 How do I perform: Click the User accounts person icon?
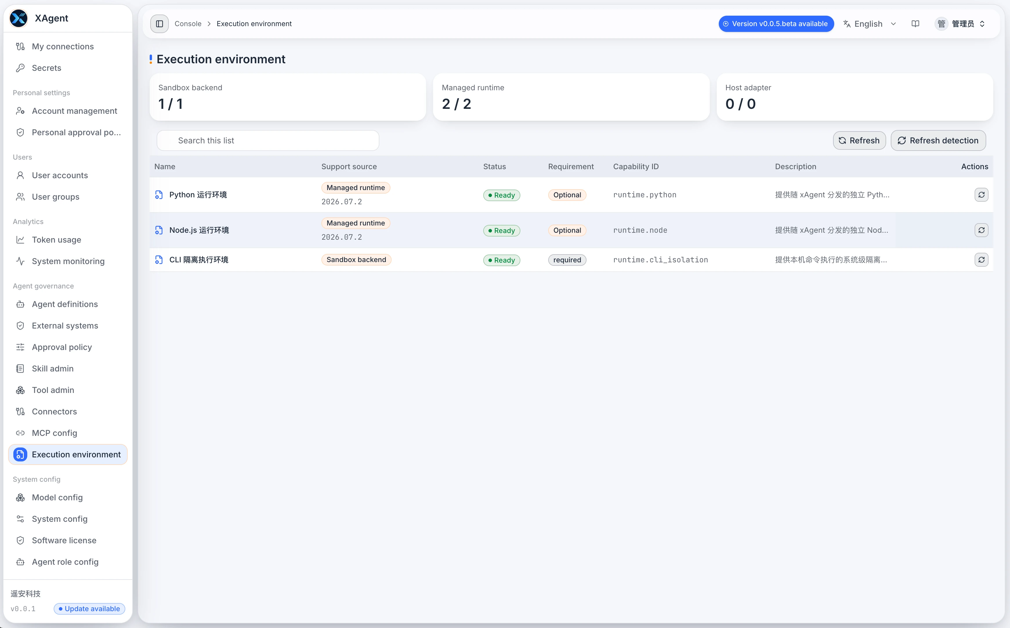click(20, 175)
